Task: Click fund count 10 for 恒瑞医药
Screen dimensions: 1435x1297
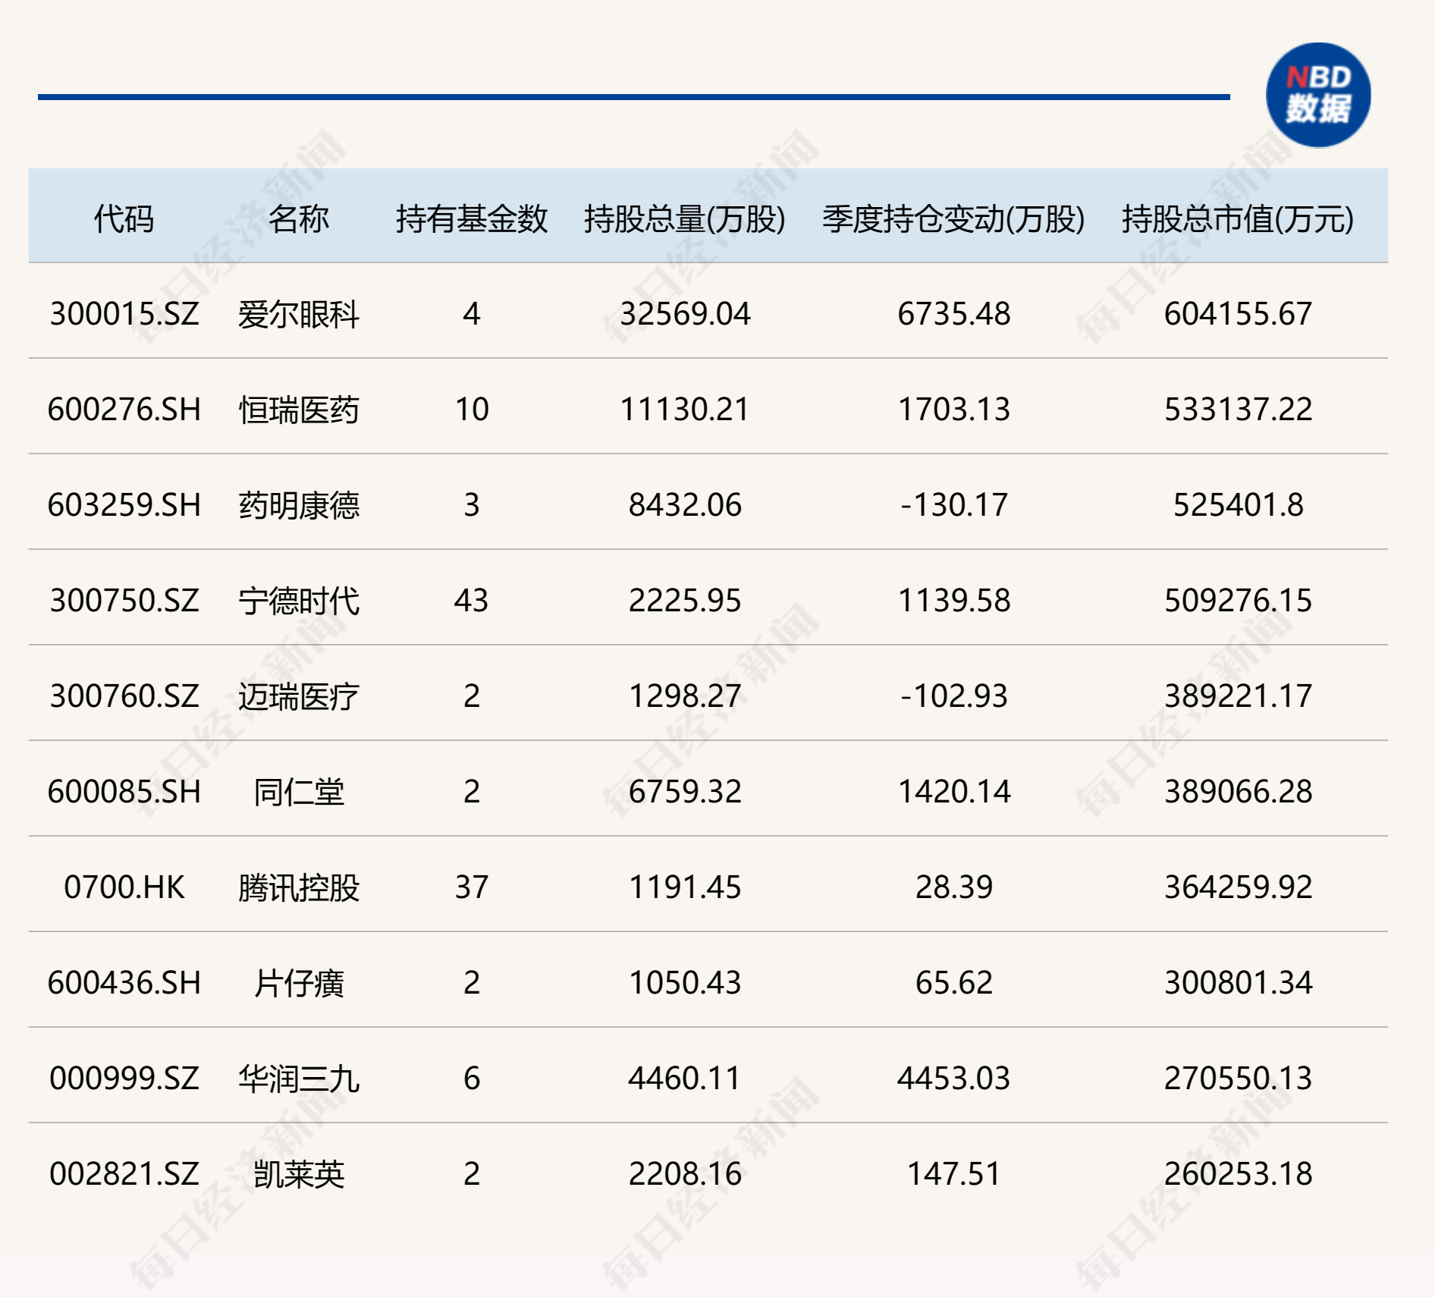Action: coord(472,410)
